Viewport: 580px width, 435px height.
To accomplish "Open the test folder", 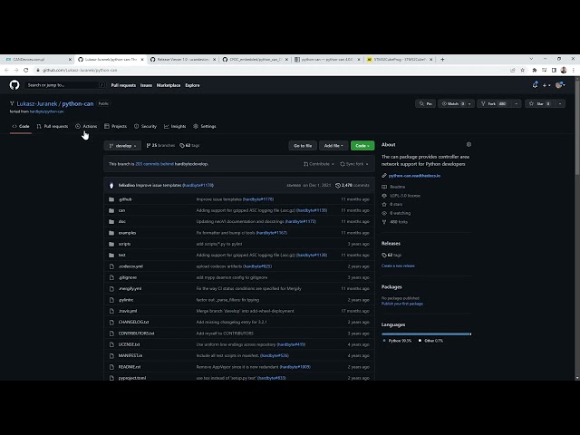I will 122,256.
